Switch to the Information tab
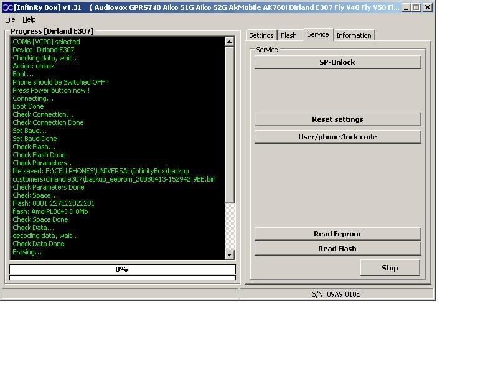 [x=354, y=35]
